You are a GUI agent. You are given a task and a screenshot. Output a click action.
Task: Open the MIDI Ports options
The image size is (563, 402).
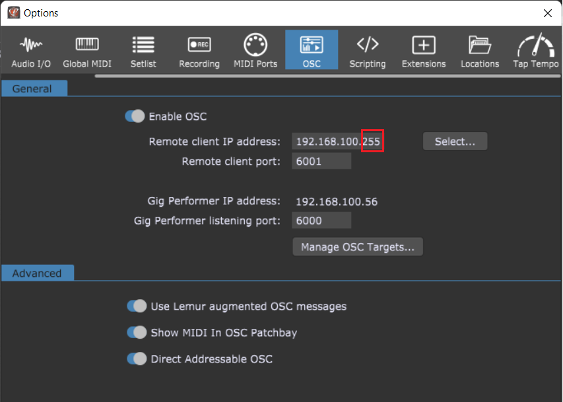(255, 50)
